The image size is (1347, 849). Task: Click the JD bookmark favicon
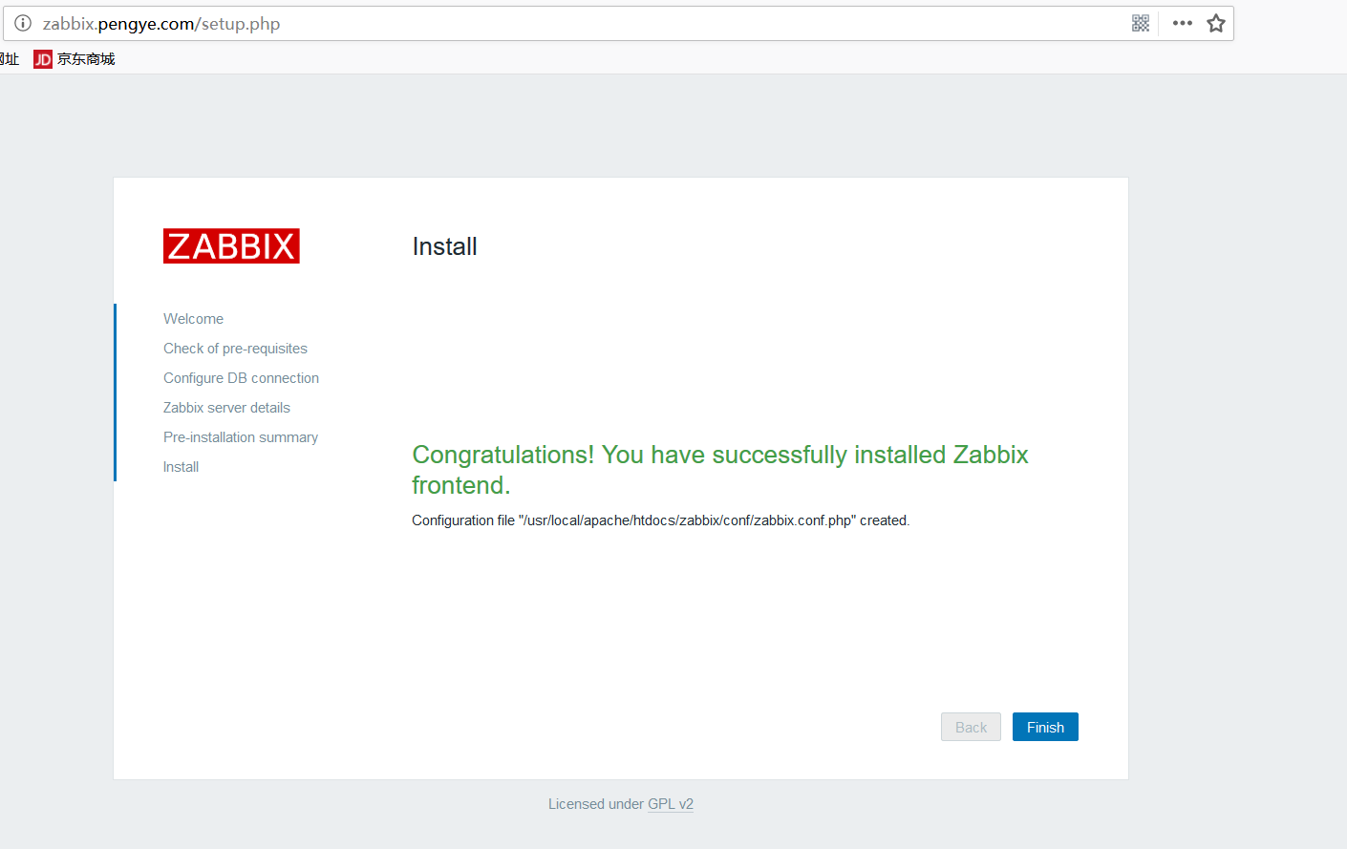[43, 59]
